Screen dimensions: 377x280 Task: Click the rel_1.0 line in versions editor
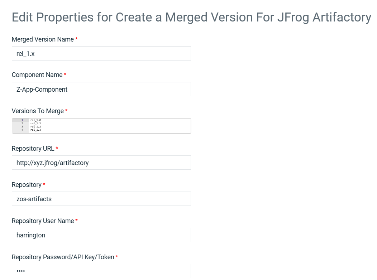35,120
